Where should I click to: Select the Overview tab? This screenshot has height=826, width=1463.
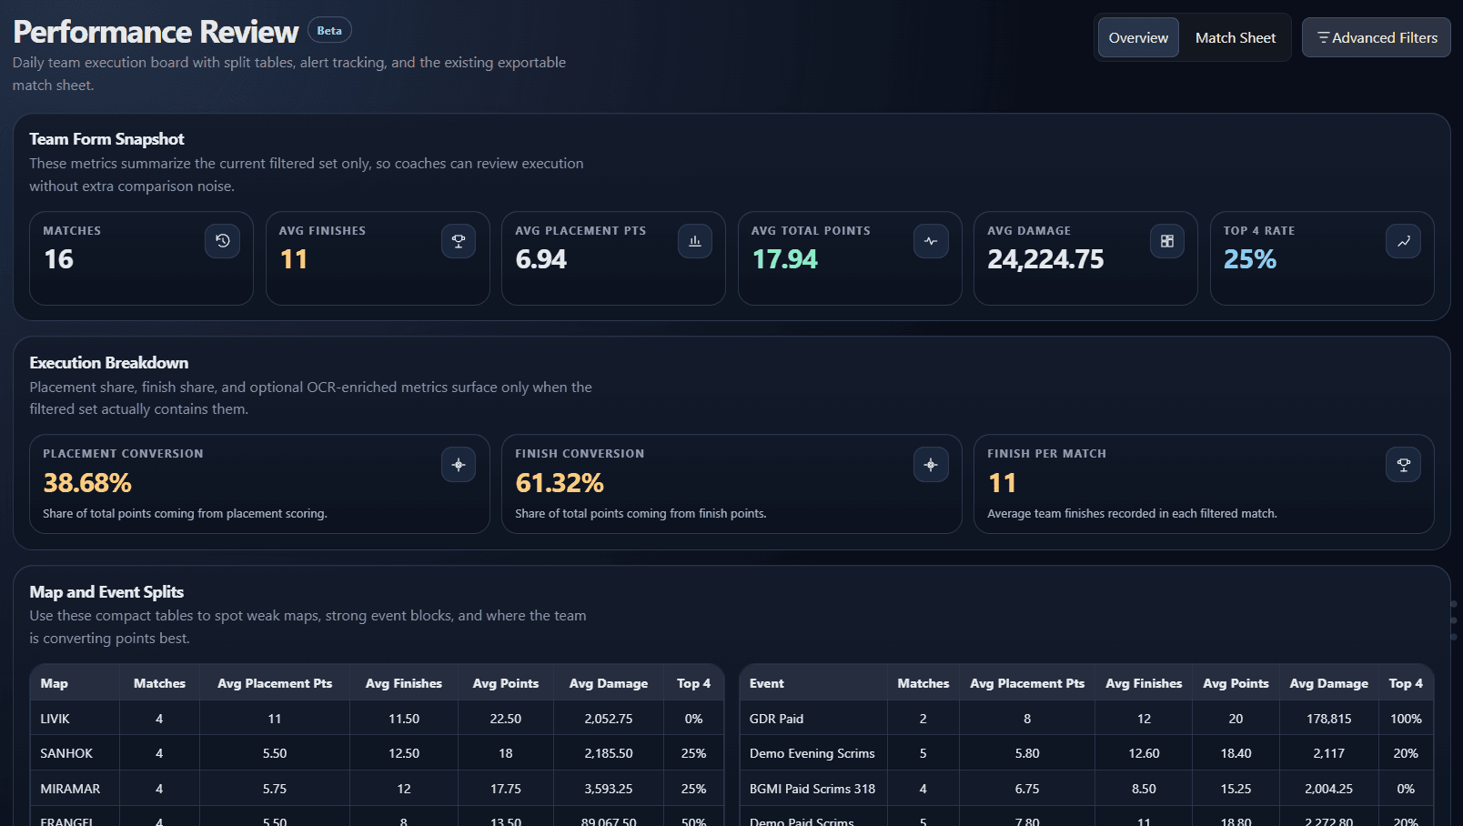1137,37
